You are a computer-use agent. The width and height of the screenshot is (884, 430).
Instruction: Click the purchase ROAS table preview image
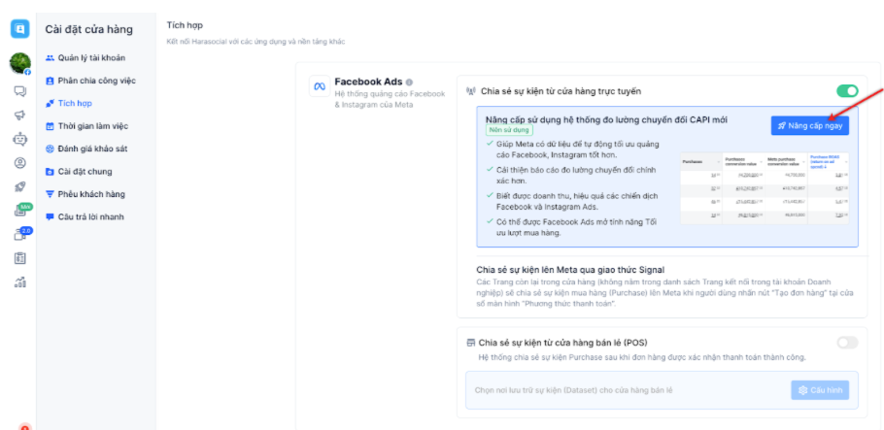765,188
